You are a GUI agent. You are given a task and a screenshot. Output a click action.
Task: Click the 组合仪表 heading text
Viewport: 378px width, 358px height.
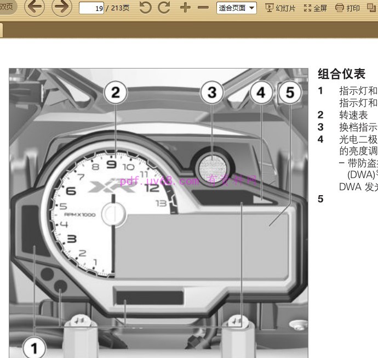tap(341, 74)
